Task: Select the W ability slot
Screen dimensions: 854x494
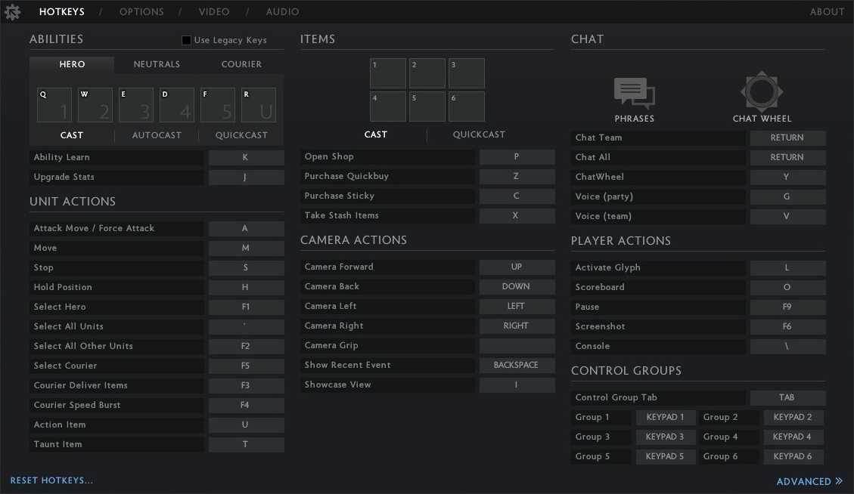Action: pos(93,104)
